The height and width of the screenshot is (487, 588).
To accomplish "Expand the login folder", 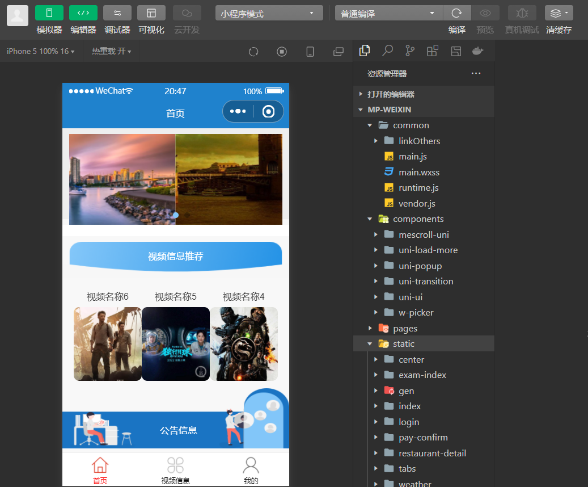I will [424, 422].
